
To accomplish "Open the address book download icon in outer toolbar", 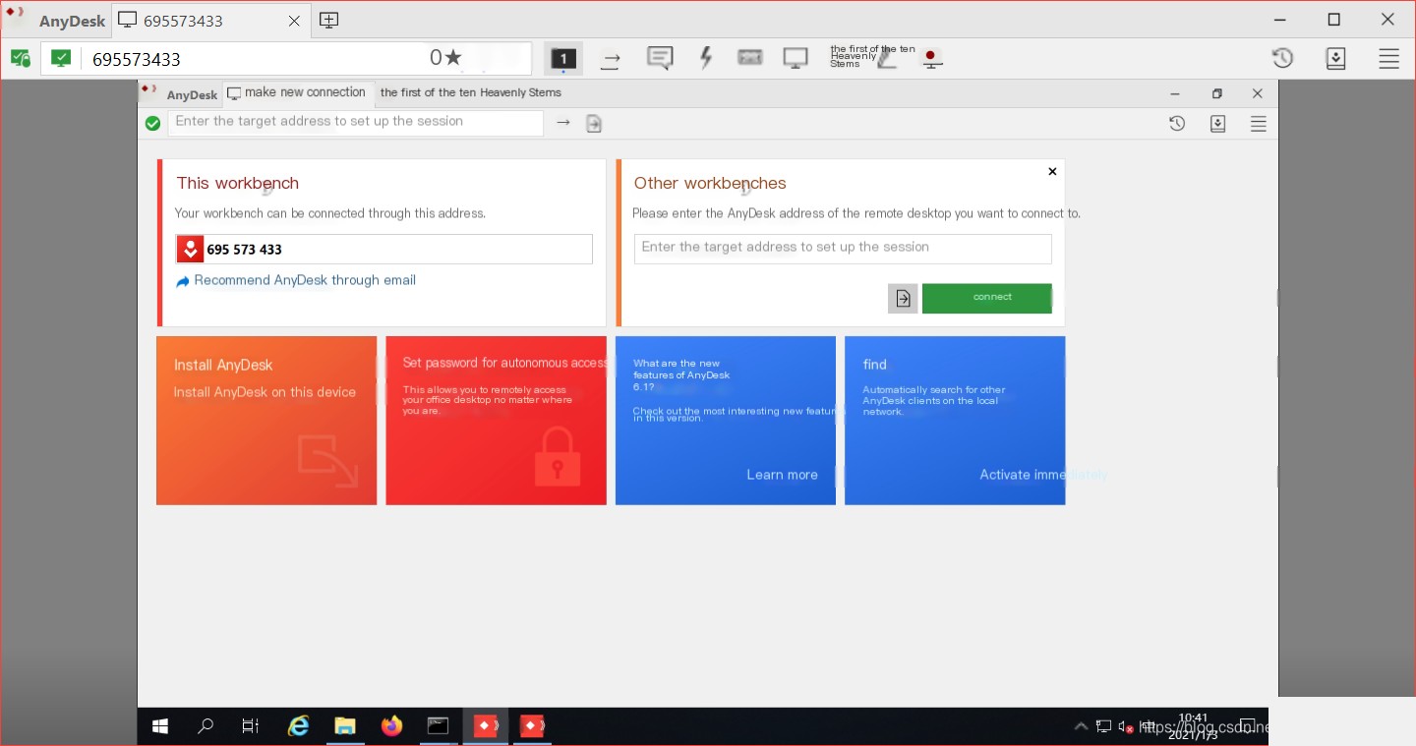I will tap(1335, 58).
